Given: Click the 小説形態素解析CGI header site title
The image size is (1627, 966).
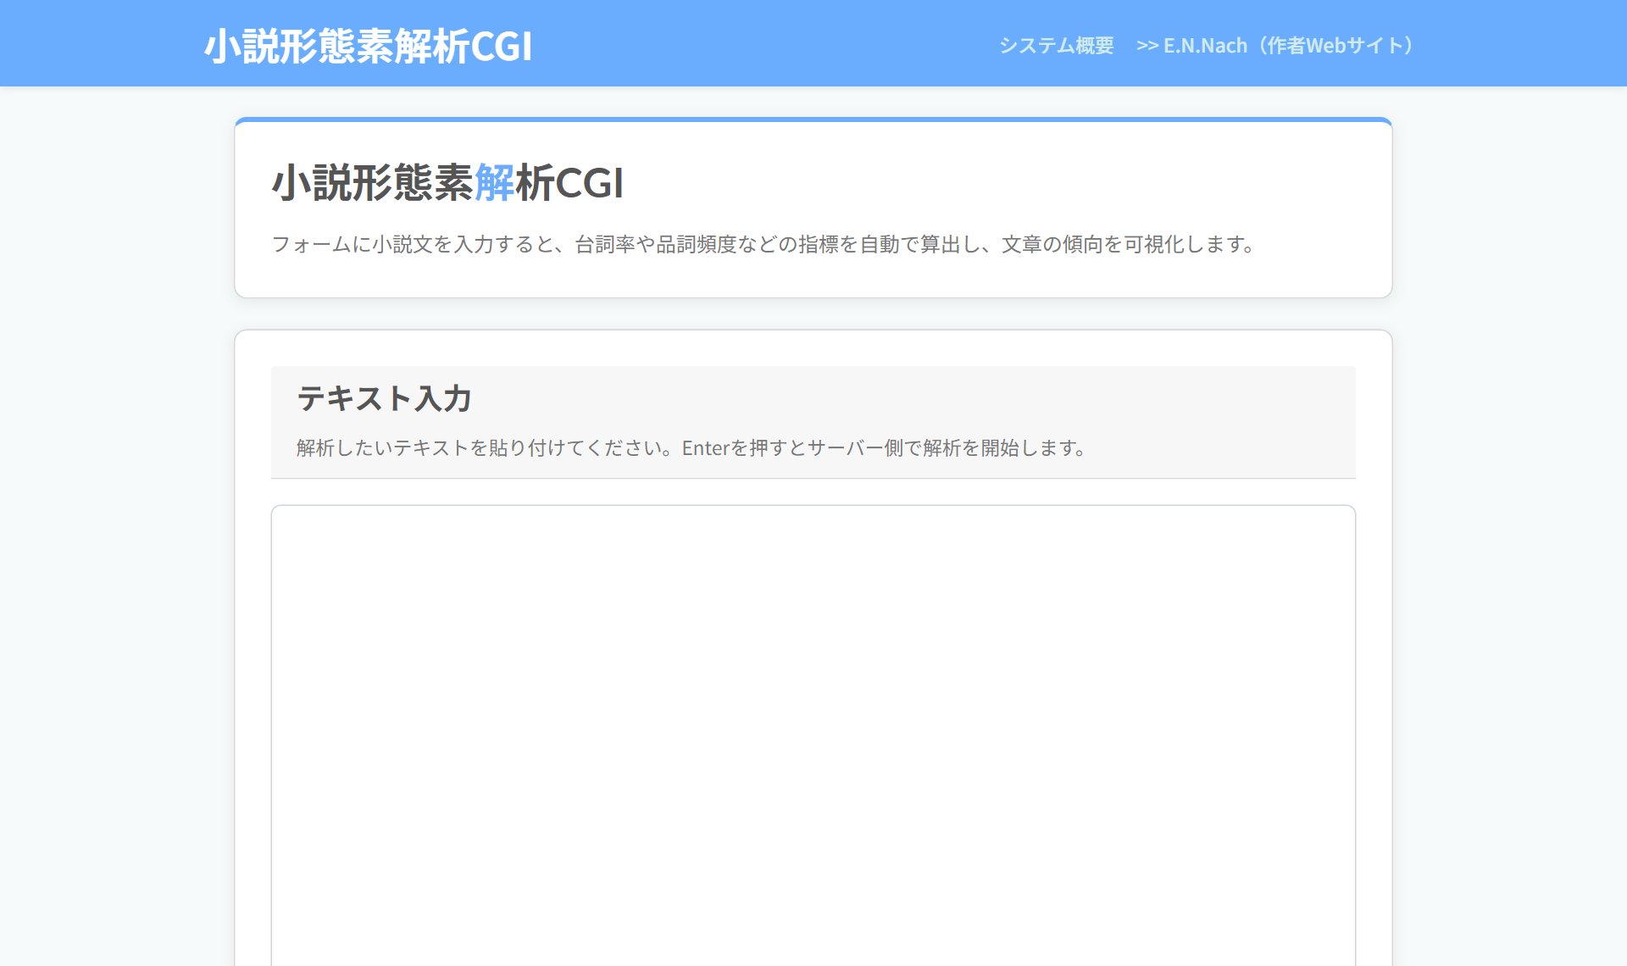Looking at the screenshot, I should point(369,46).
